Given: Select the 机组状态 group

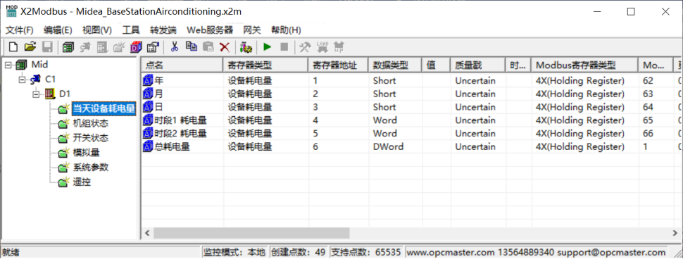Looking at the screenshot, I should (x=90, y=124).
